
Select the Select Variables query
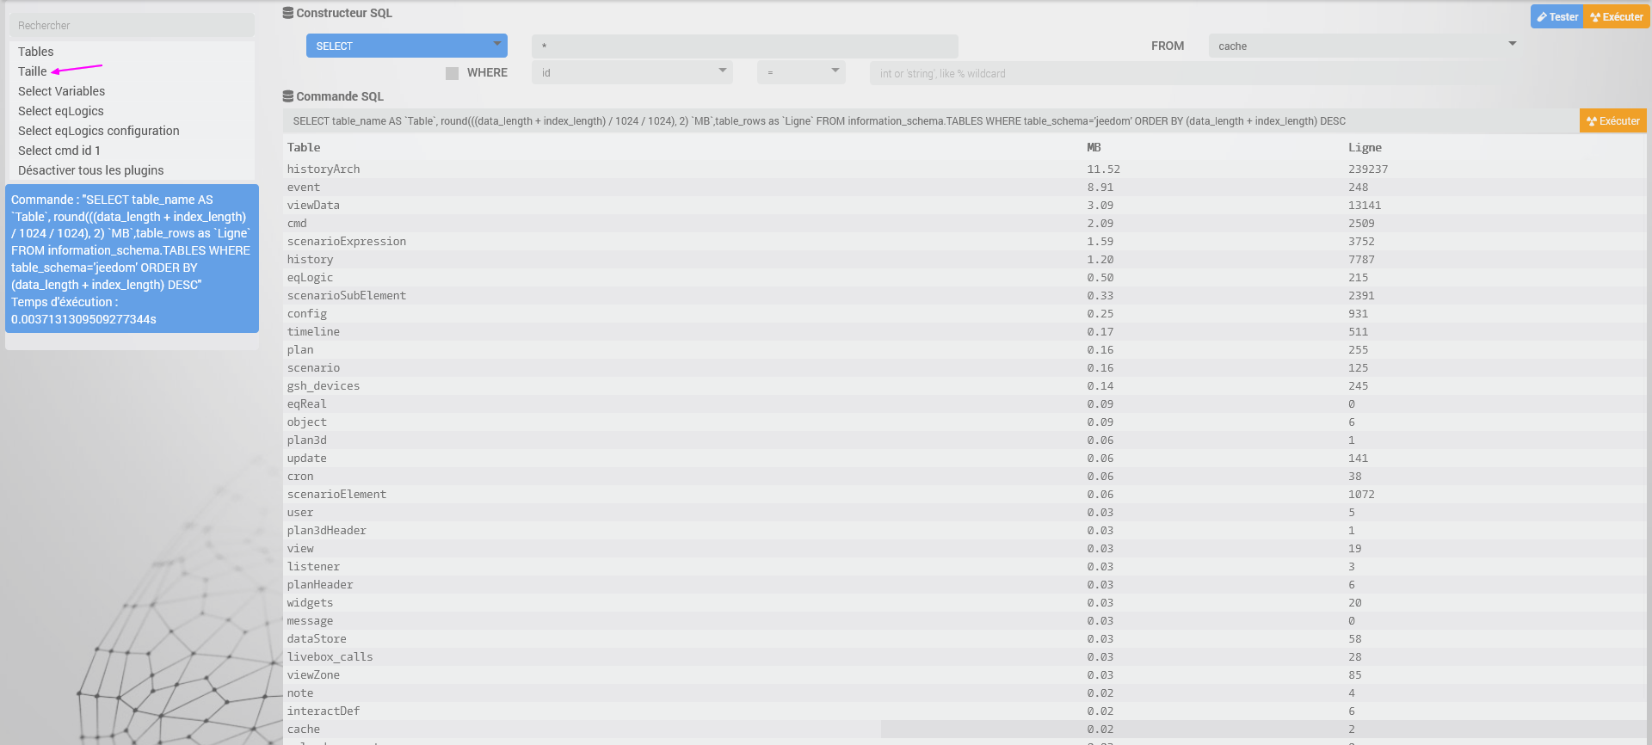[x=62, y=91]
